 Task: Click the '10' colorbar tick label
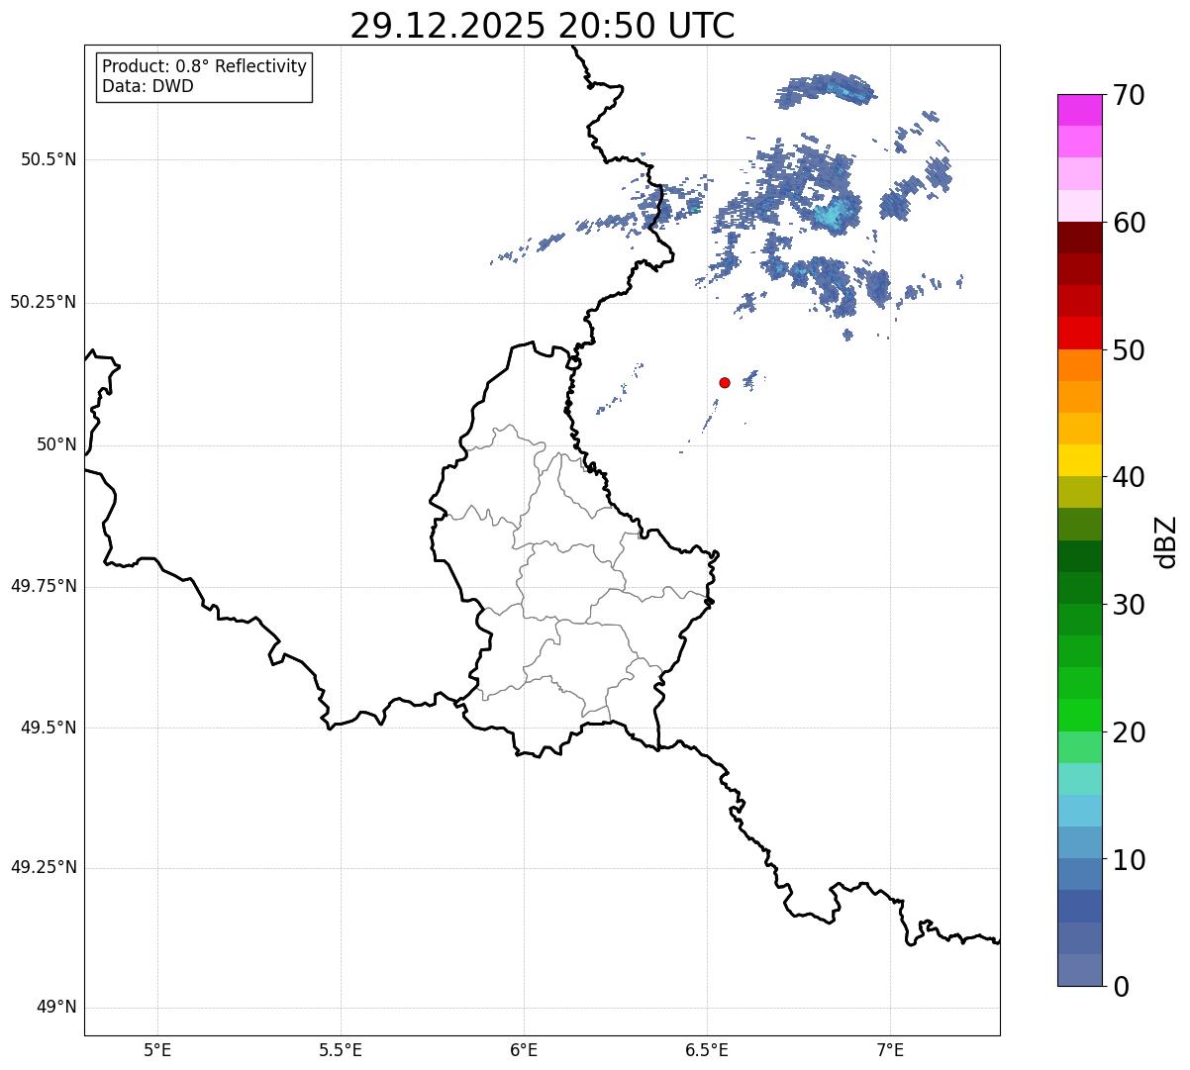coord(1129,860)
